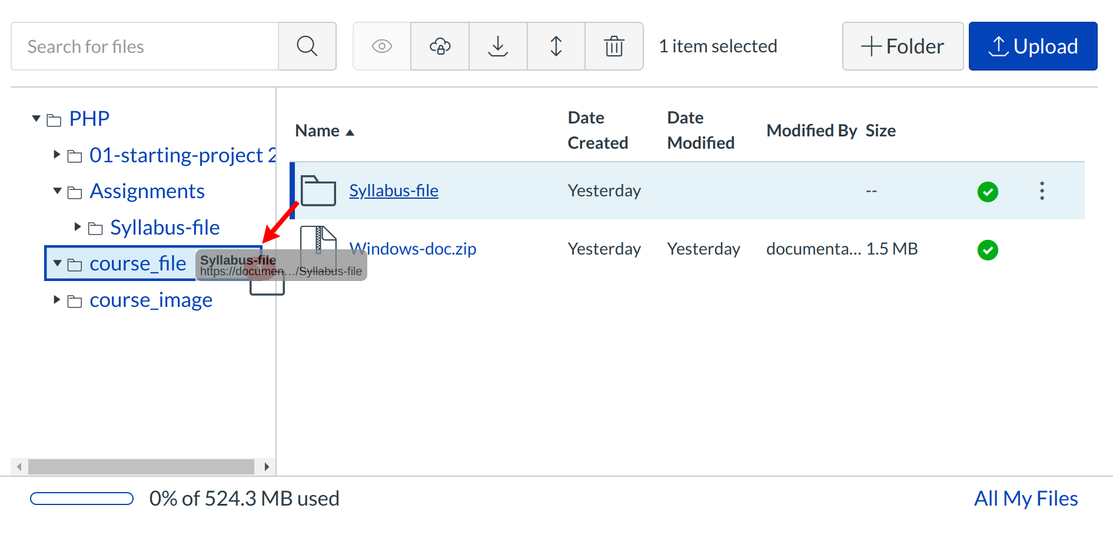
Task: Open the All My Files link
Action: coord(1025,499)
